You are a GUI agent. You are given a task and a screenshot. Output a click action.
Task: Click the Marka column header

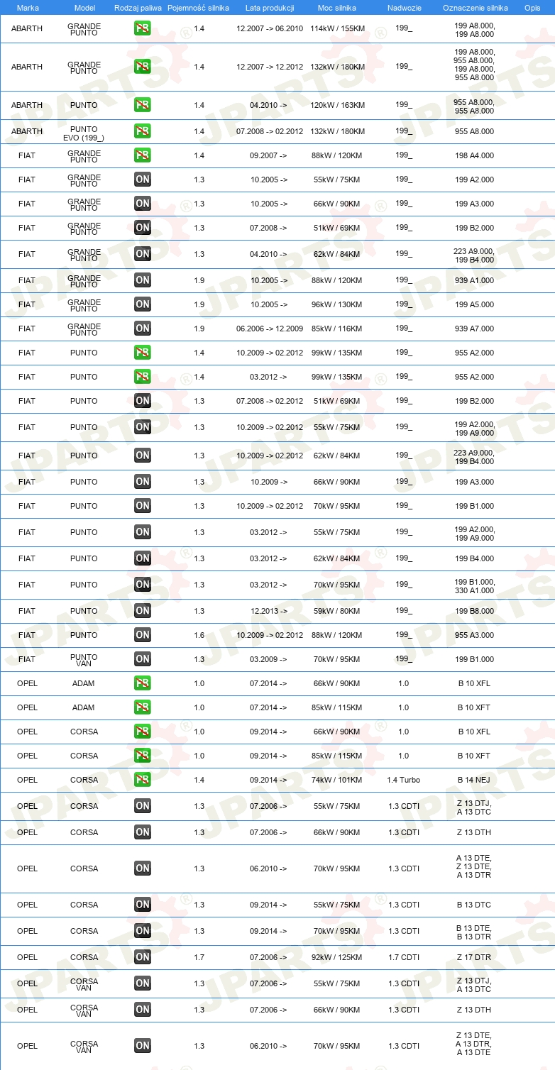28,8
